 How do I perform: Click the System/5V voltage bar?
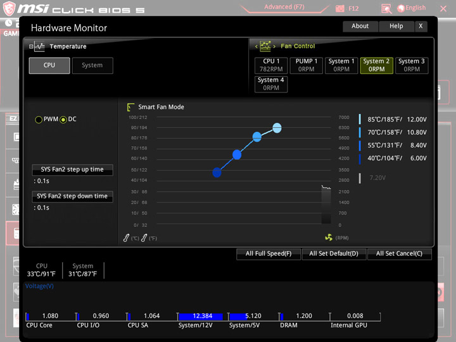click(x=253, y=316)
